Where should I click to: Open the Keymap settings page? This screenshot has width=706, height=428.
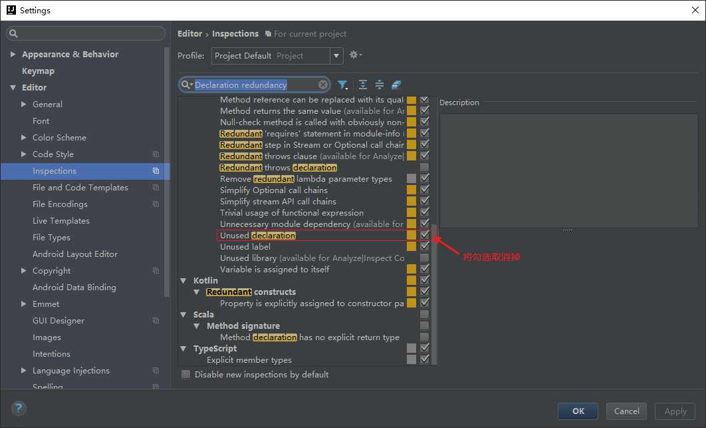coord(39,71)
